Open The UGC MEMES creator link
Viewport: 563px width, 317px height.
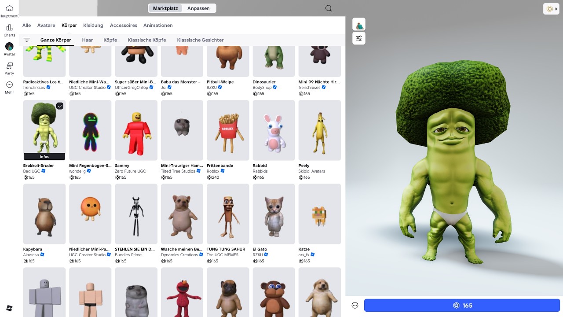tap(223, 255)
